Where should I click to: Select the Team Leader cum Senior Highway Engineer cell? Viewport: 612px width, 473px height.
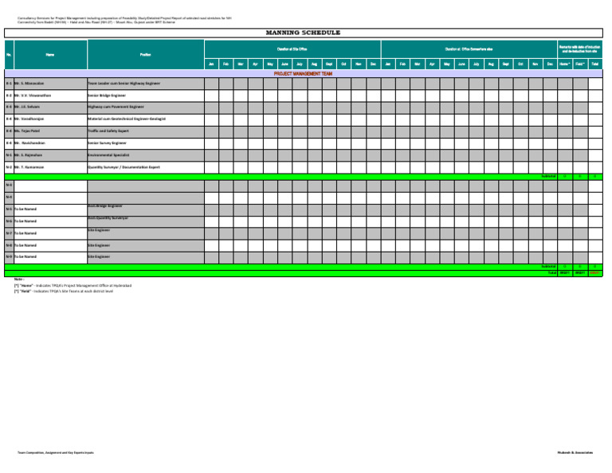[145, 83]
